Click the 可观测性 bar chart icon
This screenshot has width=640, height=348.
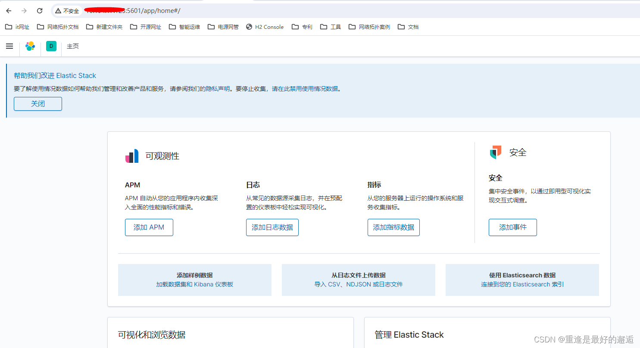(x=132, y=156)
